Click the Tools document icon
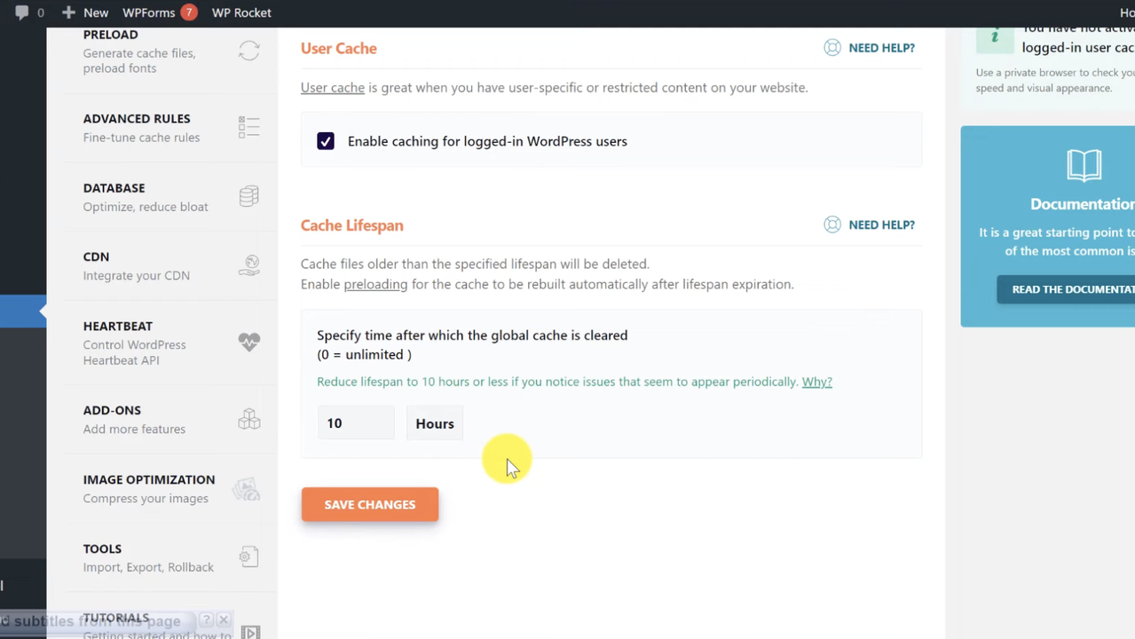 pyautogui.click(x=248, y=557)
